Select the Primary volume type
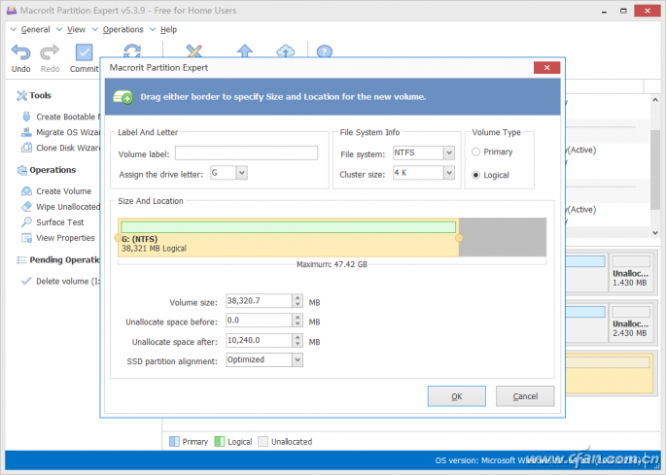This screenshot has width=666, height=475. (492, 152)
